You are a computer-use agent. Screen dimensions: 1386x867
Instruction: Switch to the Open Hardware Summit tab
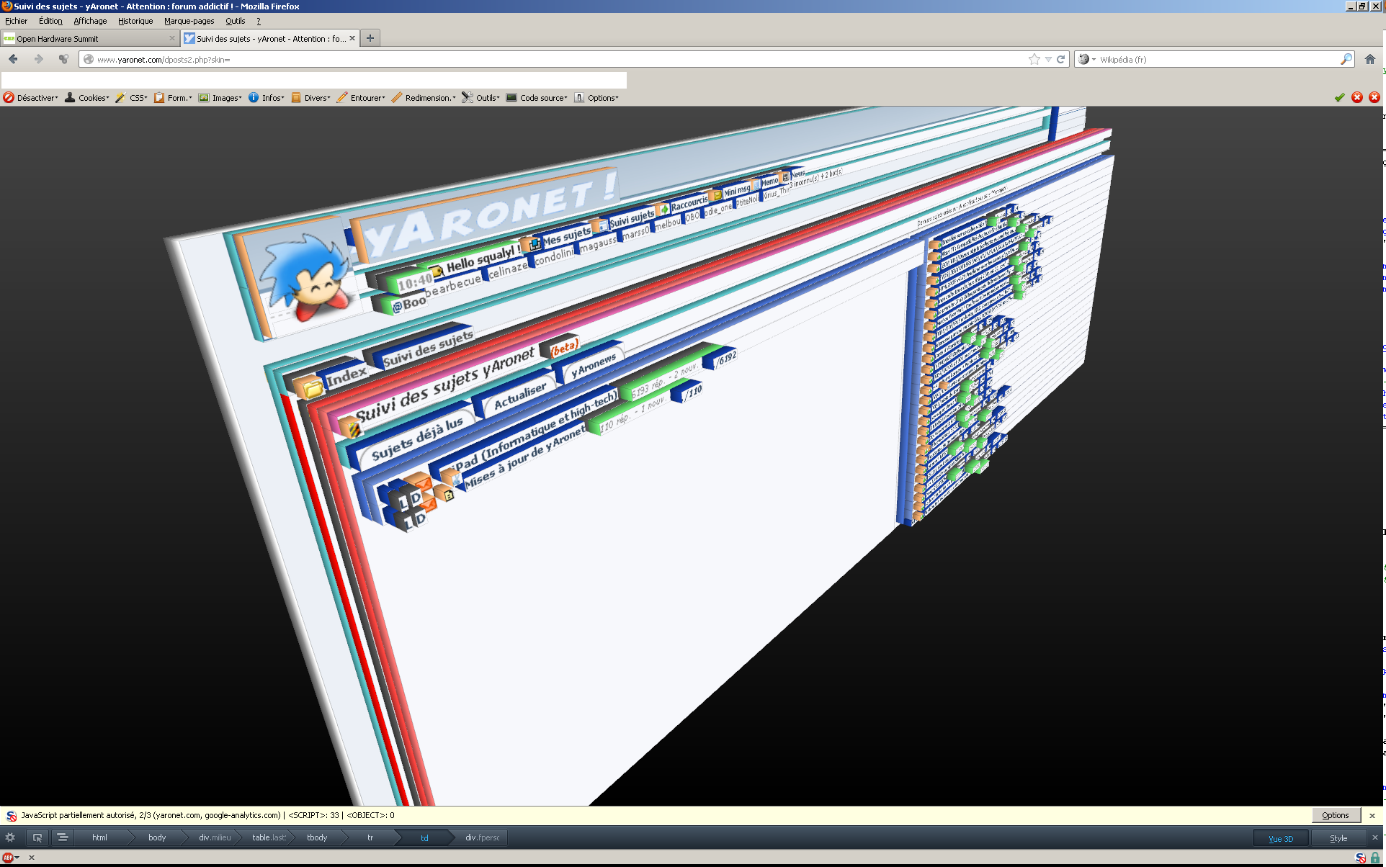[x=86, y=39]
